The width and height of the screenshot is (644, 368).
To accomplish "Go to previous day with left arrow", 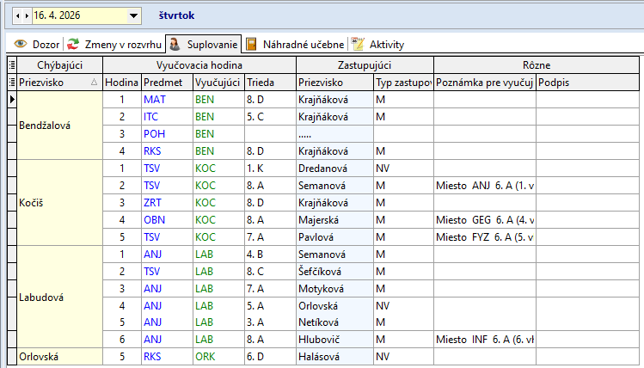I will point(19,15).
